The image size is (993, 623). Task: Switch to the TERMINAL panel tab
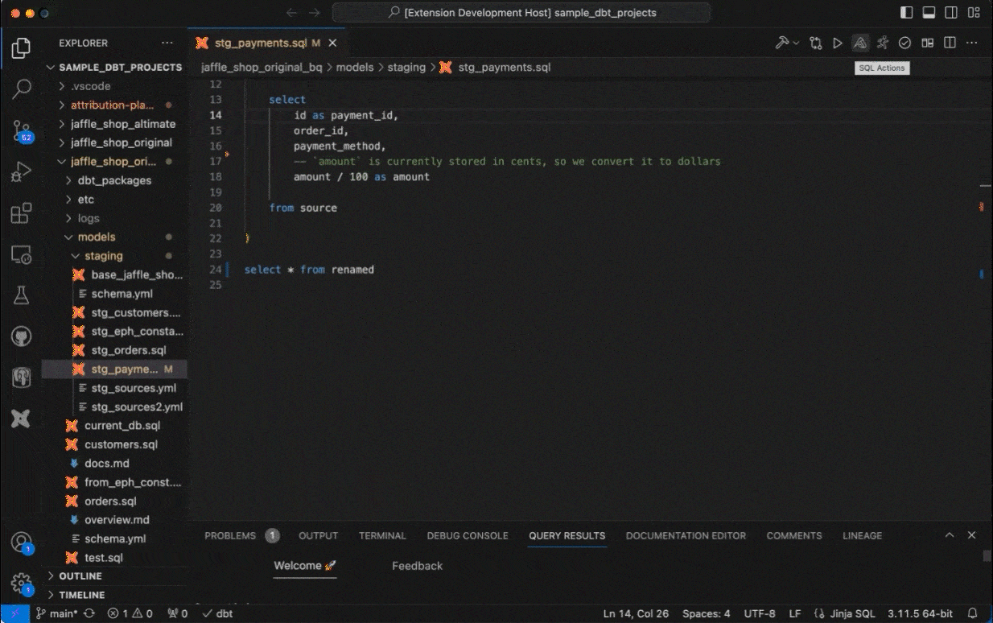(382, 536)
